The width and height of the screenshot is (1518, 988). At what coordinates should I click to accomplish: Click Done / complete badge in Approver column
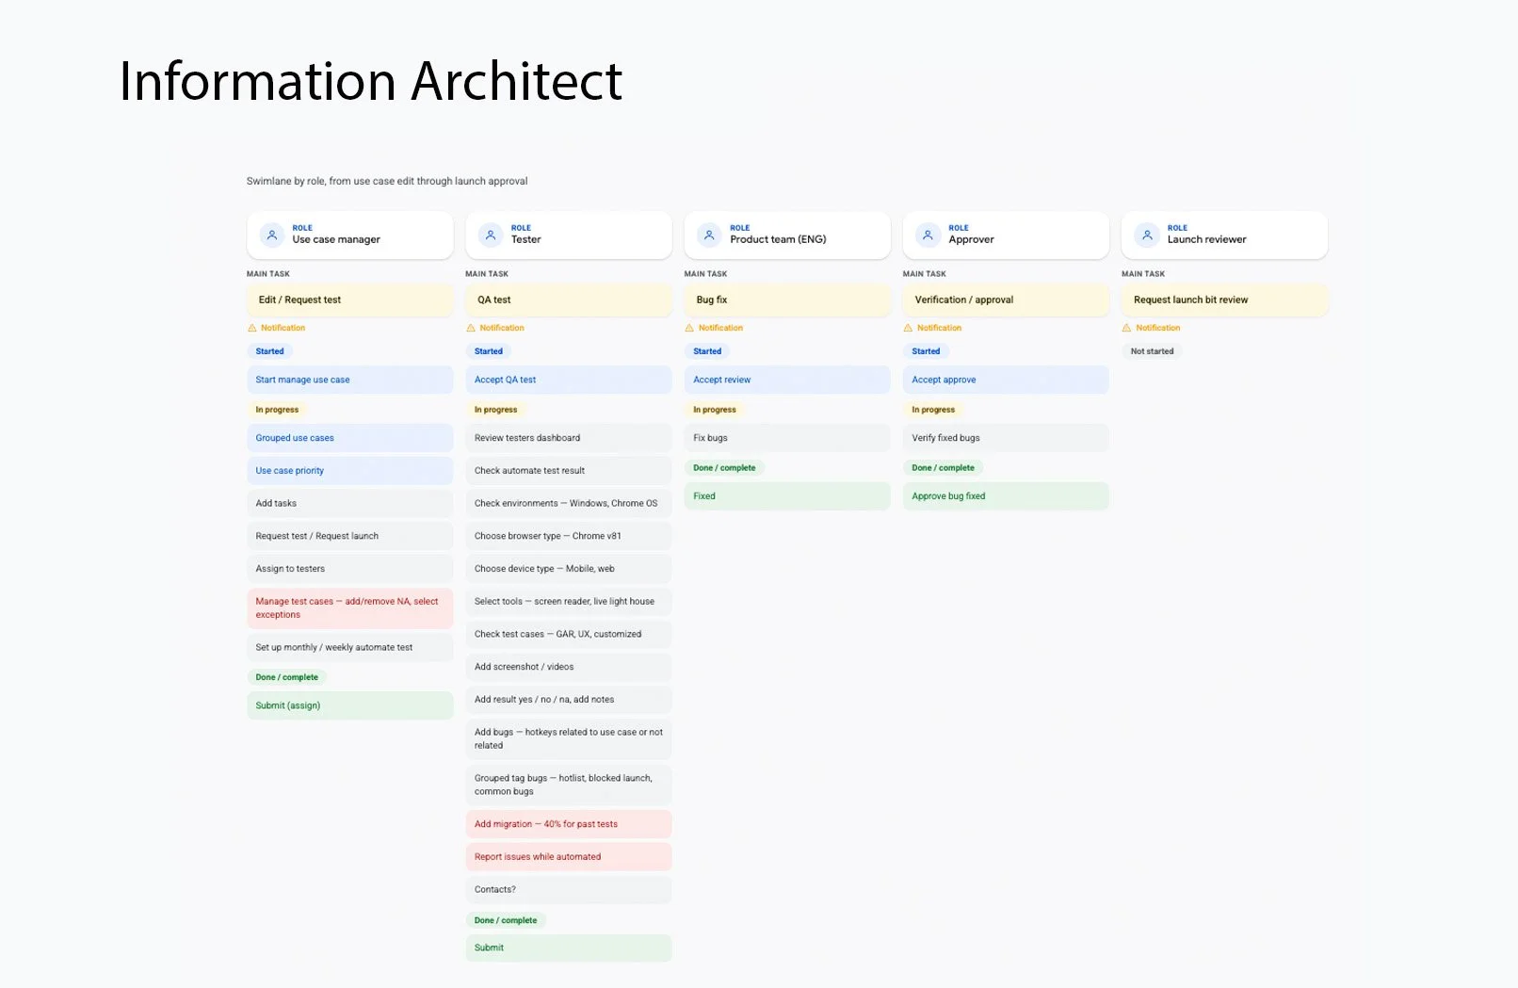click(x=943, y=468)
